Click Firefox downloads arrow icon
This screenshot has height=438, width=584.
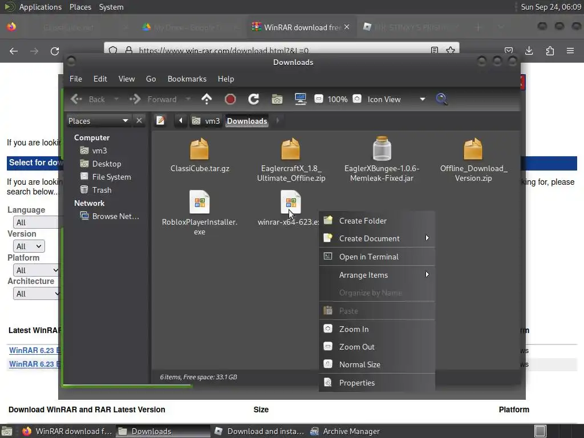click(x=529, y=51)
